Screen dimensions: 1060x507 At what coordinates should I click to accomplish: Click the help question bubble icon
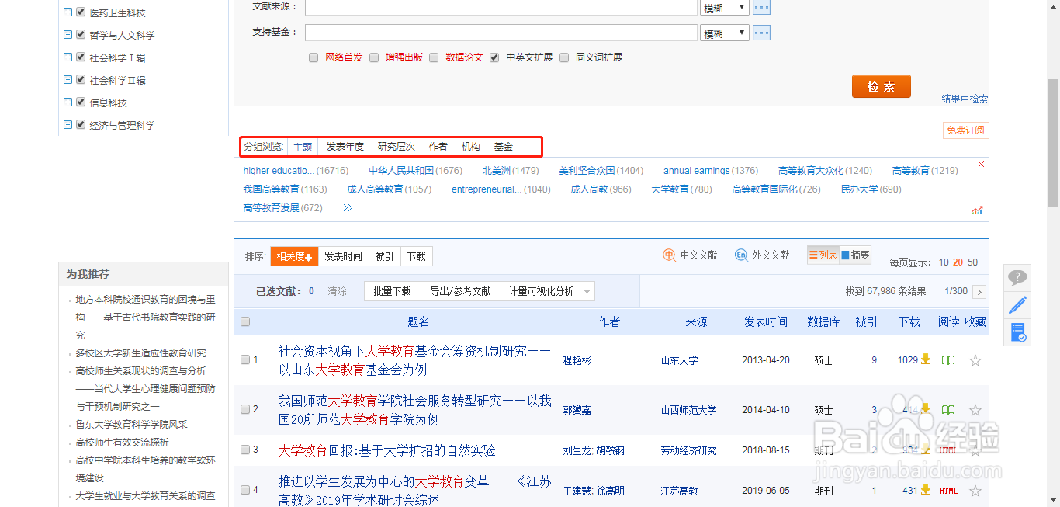pyautogui.click(x=1017, y=277)
